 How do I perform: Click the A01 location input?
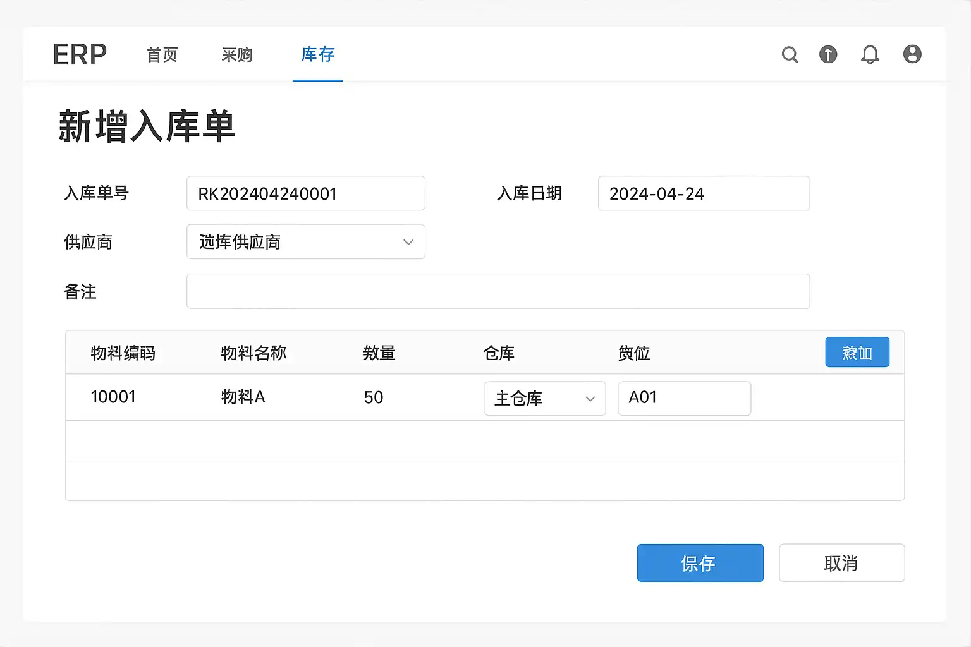click(684, 399)
